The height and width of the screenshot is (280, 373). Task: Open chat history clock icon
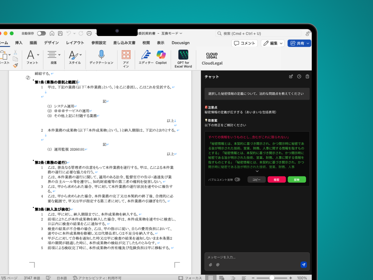coord(299,77)
